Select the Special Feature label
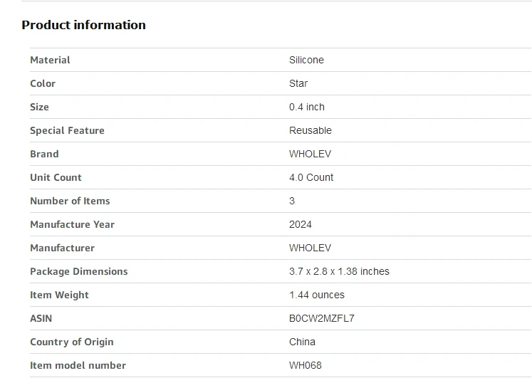 point(67,130)
